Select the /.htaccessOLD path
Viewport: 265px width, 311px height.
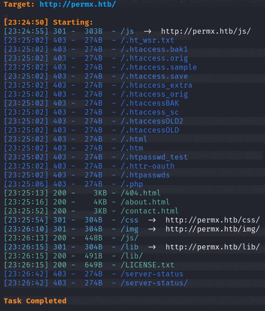point(150,130)
